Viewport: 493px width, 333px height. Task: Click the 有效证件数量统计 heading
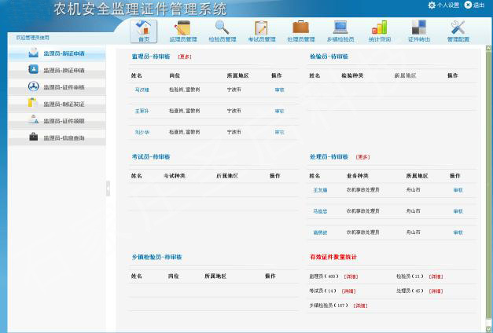[x=333, y=257]
